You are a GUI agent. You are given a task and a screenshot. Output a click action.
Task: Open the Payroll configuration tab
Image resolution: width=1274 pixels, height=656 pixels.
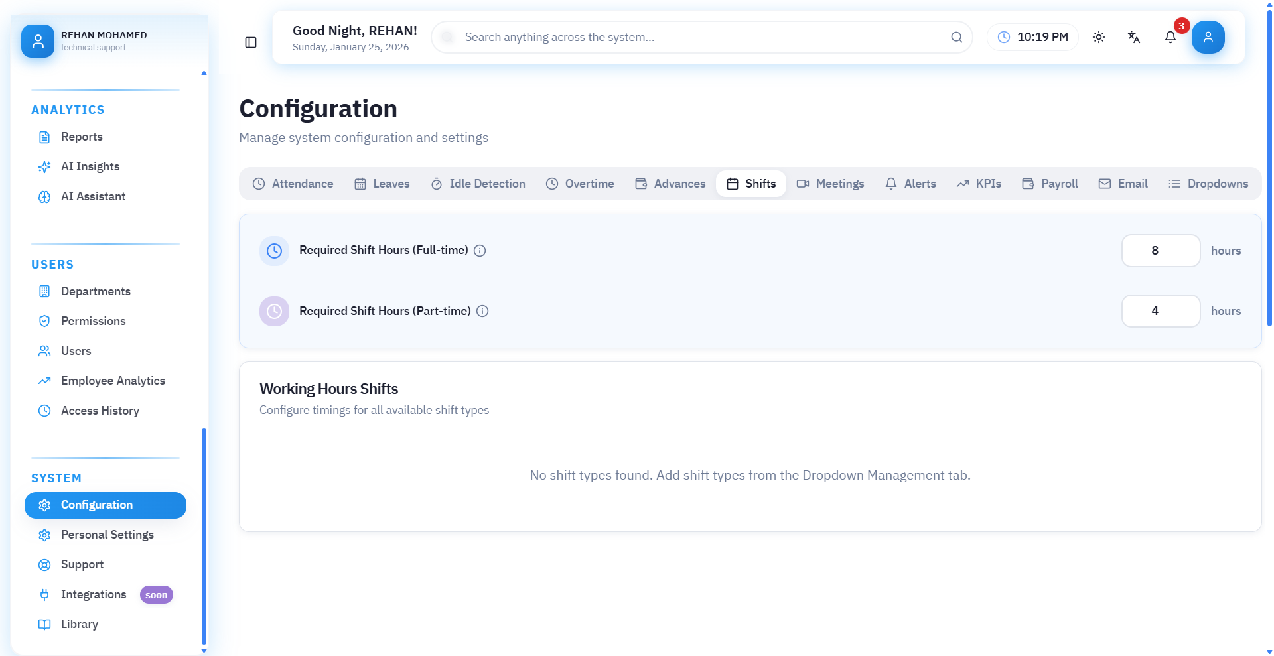pyautogui.click(x=1050, y=184)
